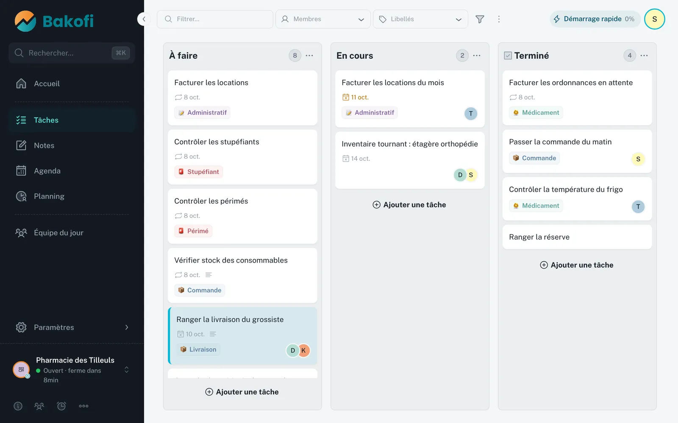678x423 pixels.
Task: Click the three-circles more icon in sidebar footer
Action: 83,406
